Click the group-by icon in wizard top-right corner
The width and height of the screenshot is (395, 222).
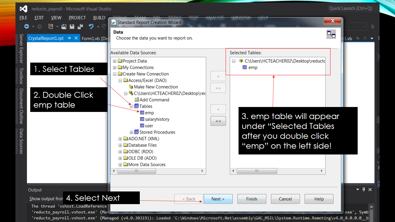point(331,34)
